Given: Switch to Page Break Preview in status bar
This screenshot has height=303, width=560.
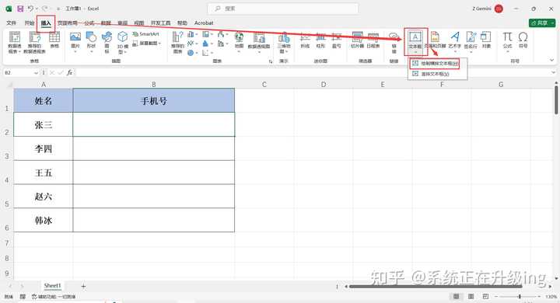Looking at the screenshot, I should click(x=485, y=296).
